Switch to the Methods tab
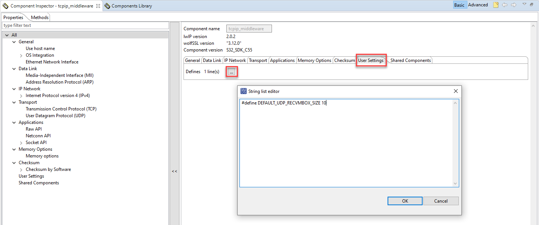Screen dimensions: 539x225 click(x=39, y=17)
